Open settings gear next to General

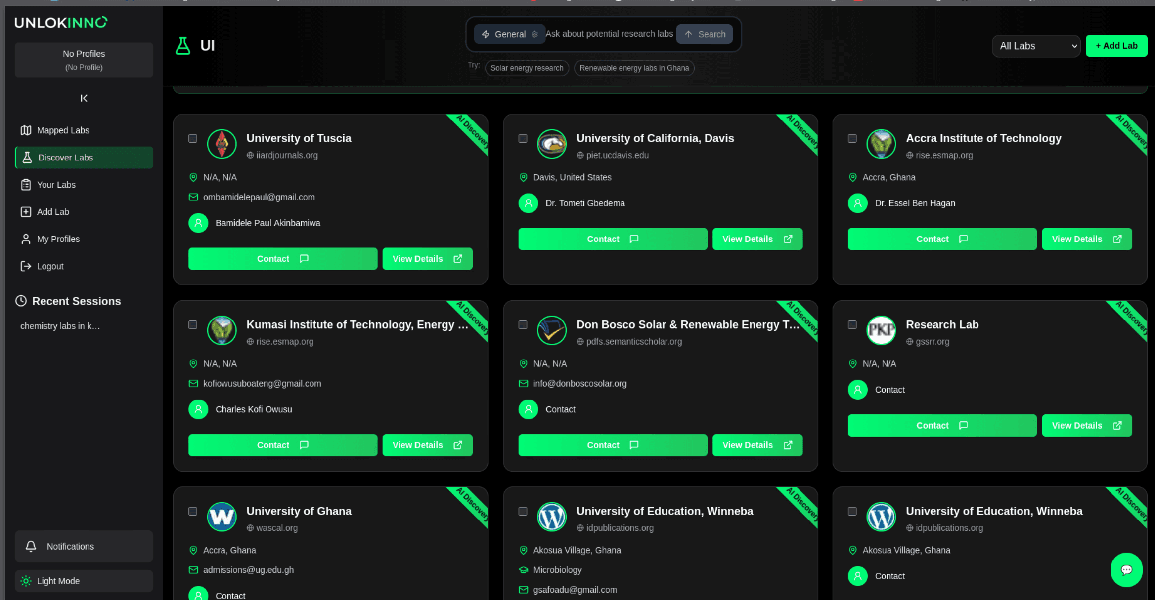[x=534, y=34]
